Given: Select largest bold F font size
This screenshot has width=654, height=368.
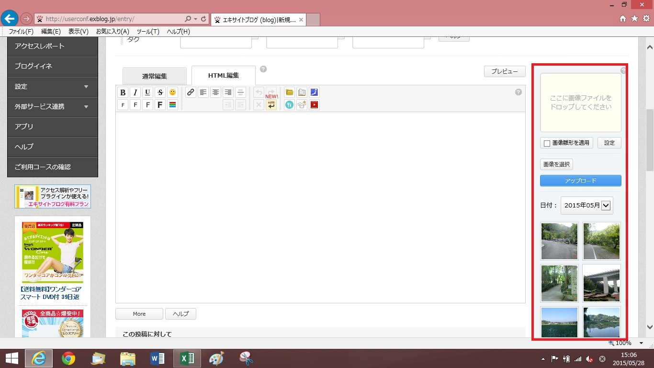Looking at the screenshot, I should point(160,105).
